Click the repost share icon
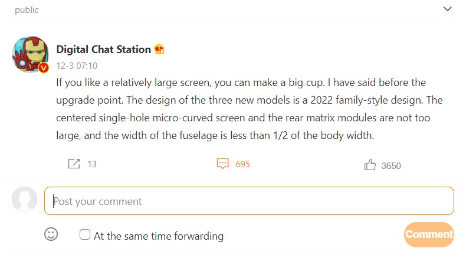466x265 pixels. pos(74,164)
